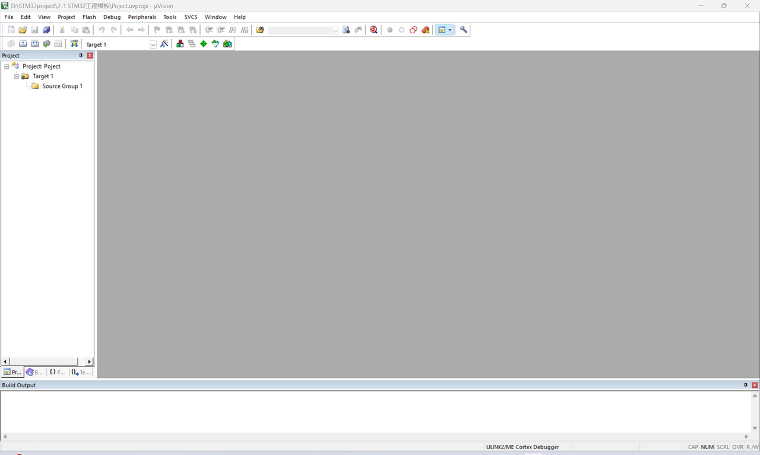Open Manage Run-Time Environment green diamond icon
Image resolution: width=760 pixels, height=455 pixels.
click(x=204, y=44)
